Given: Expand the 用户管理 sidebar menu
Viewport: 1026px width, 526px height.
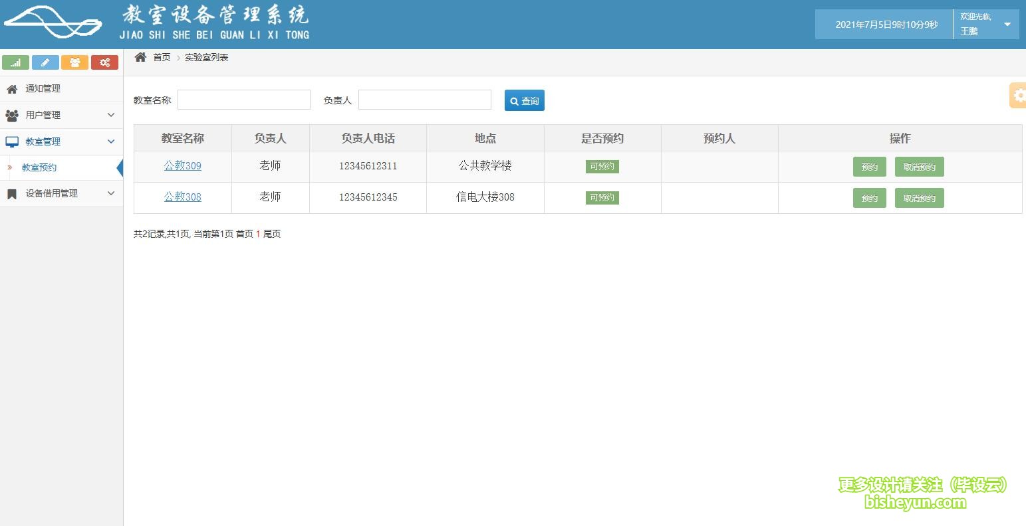Looking at the screenshot, I should 43,115.
